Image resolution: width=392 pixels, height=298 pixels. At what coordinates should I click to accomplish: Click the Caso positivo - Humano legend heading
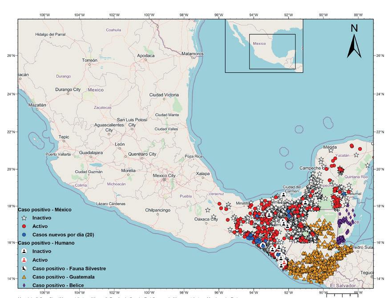(x=45, y=243)
